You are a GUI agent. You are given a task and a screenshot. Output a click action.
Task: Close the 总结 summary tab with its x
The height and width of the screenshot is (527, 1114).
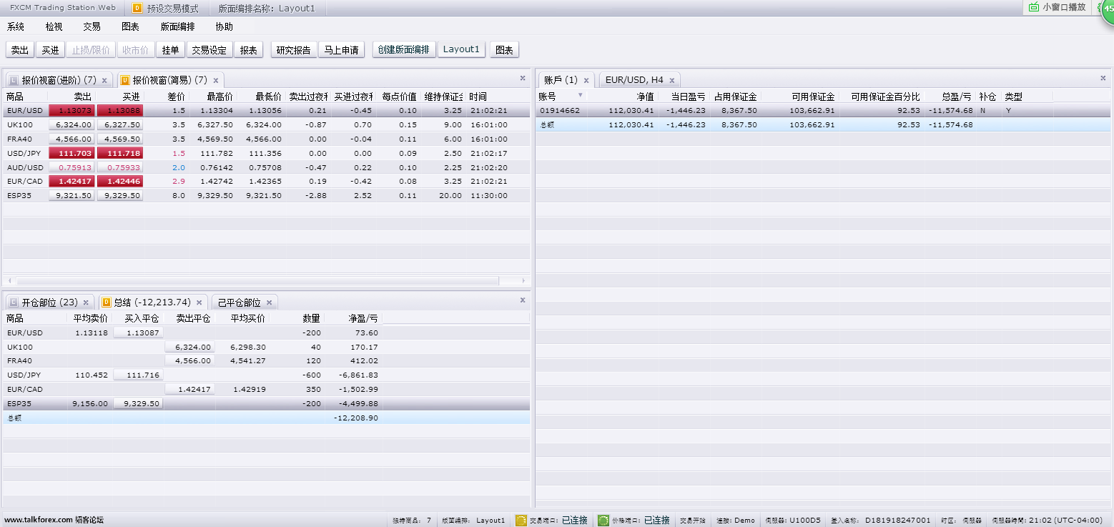click(199, 302)
